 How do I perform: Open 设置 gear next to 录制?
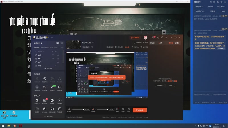pyautogui.click(x=129, y=110)
